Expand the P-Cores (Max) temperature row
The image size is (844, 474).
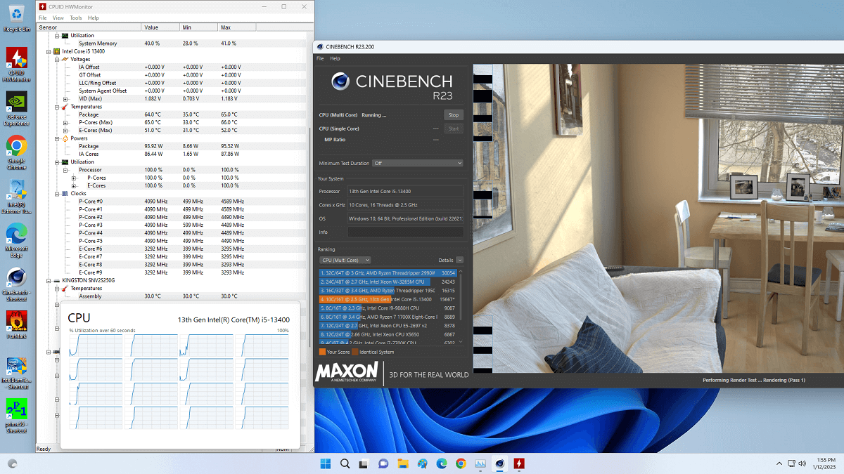coord(65,122)
